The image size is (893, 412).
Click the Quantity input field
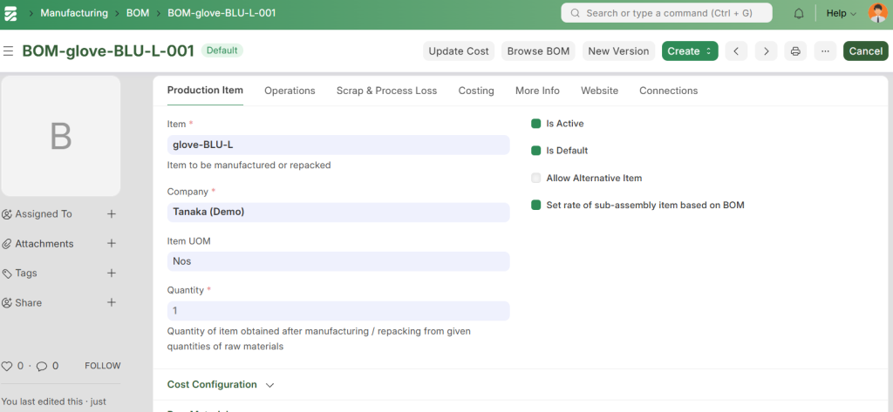(337, 311)
